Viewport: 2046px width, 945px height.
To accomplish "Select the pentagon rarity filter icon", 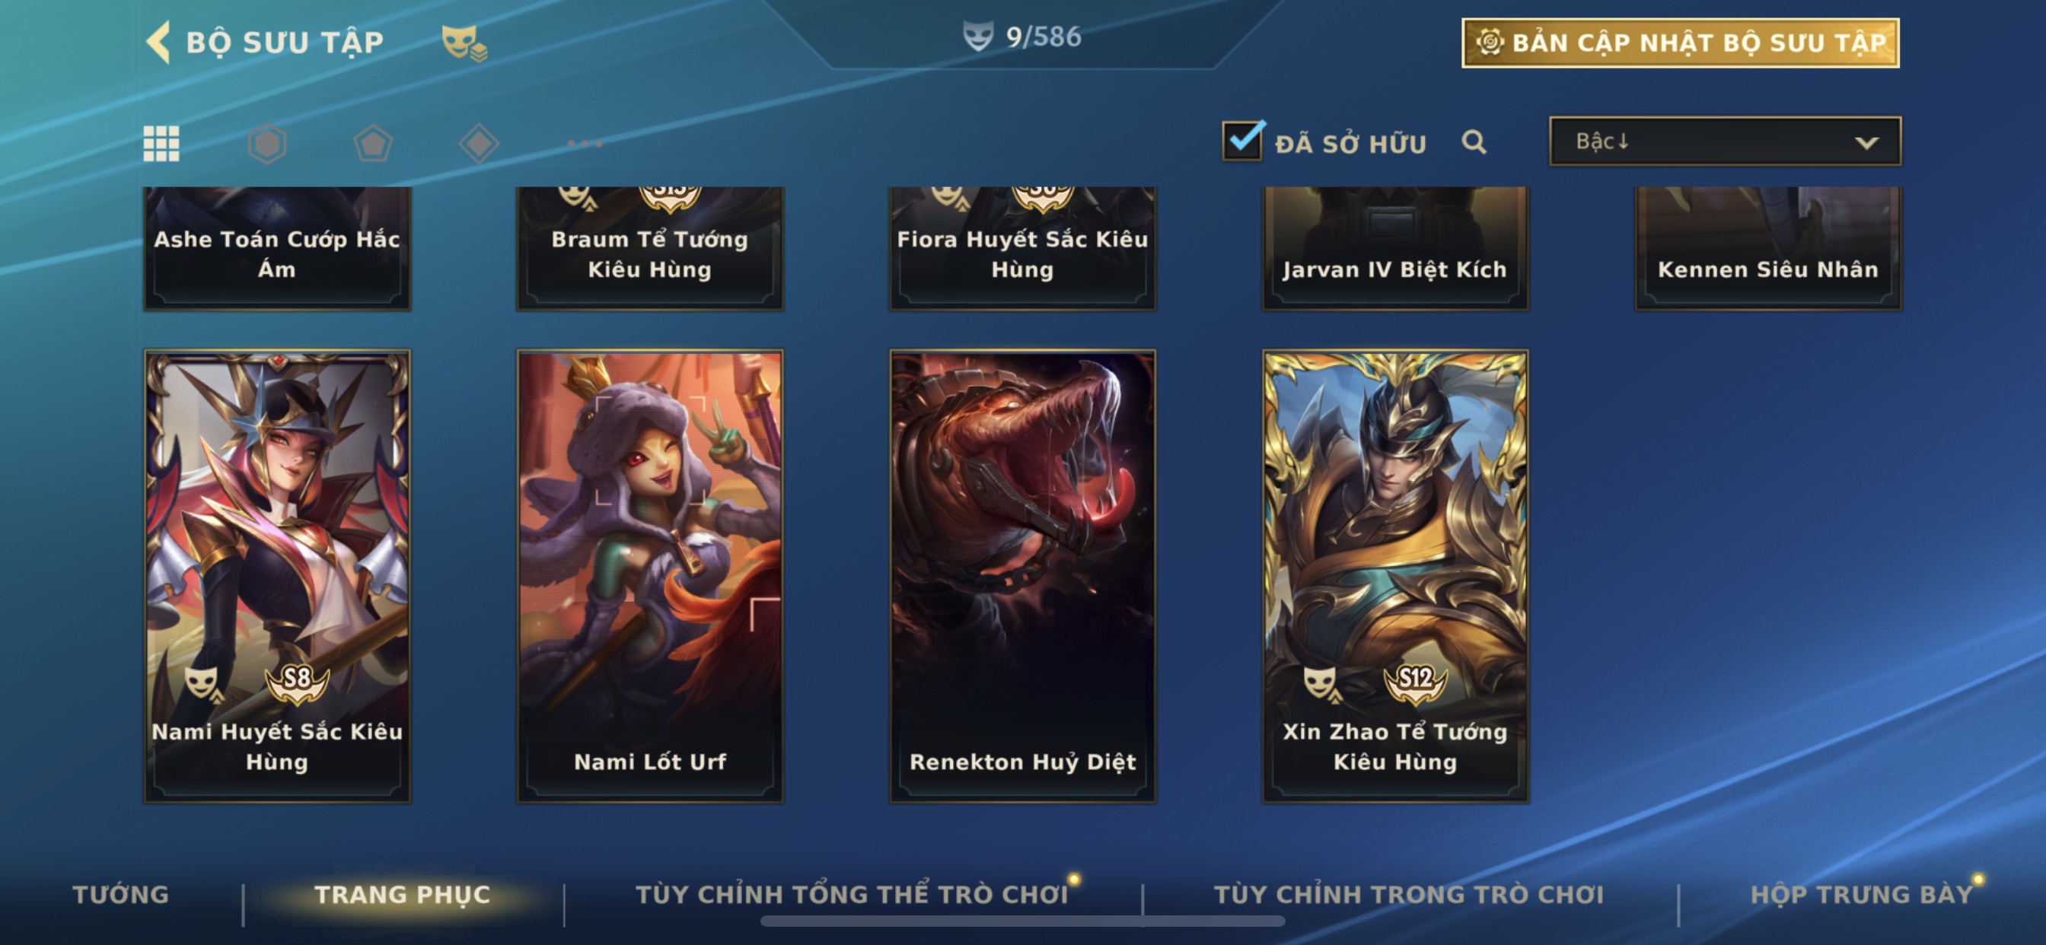I will [x=373, y=144].
